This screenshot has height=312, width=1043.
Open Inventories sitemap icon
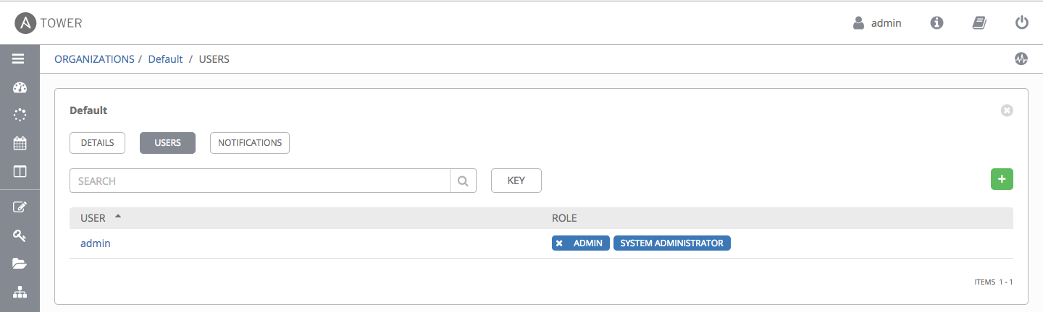[20, 292]
